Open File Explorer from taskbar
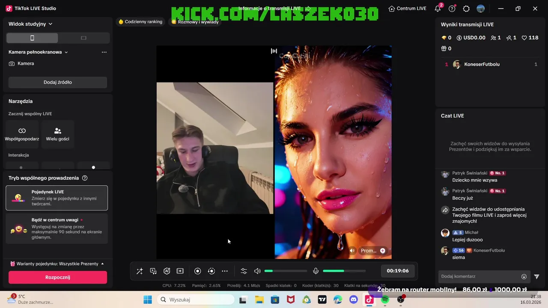 tap(259, 299)
